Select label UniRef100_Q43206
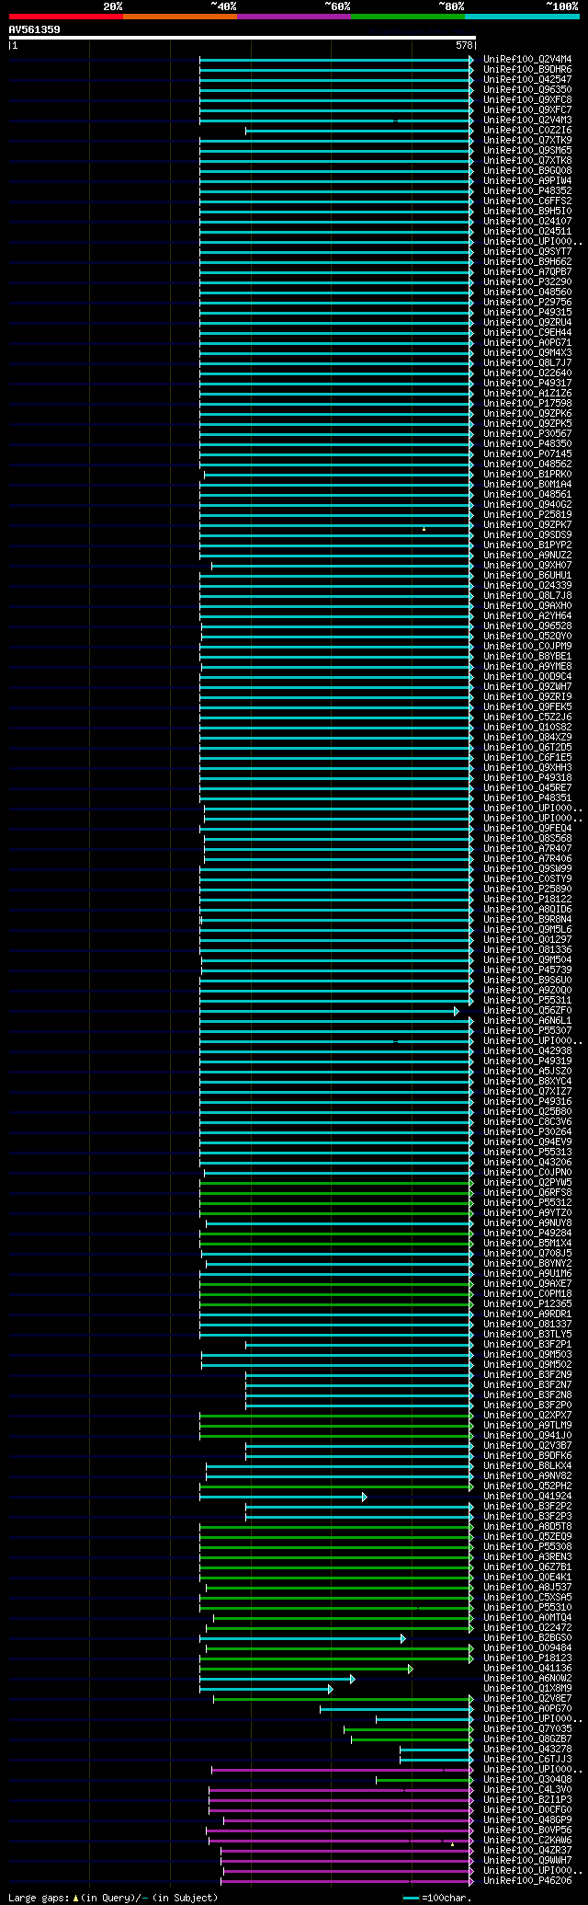The width and height of the screenshot is (588, 1905). pos(527,1163)
